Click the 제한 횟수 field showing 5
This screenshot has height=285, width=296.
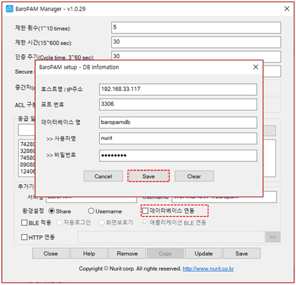click(x=196, y=27)
